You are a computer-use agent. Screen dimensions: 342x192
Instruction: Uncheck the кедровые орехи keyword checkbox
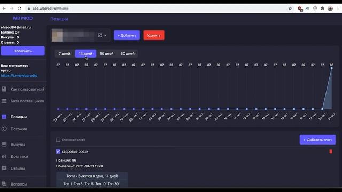coord(58,151)
